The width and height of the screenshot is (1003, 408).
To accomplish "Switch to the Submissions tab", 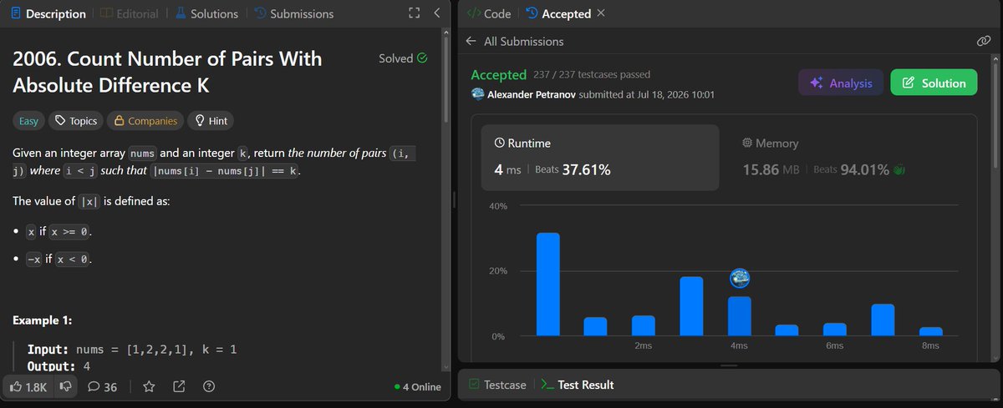I will [x=293, y=13].
